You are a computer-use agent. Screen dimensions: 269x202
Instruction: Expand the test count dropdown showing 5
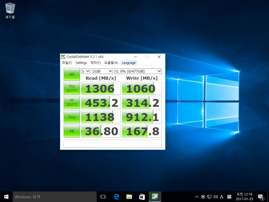click(x=85, y=71)
